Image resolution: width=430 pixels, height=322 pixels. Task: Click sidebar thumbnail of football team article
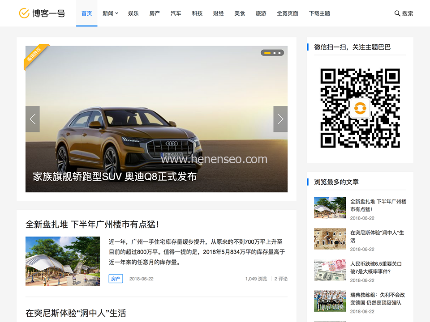click(330, 301)
